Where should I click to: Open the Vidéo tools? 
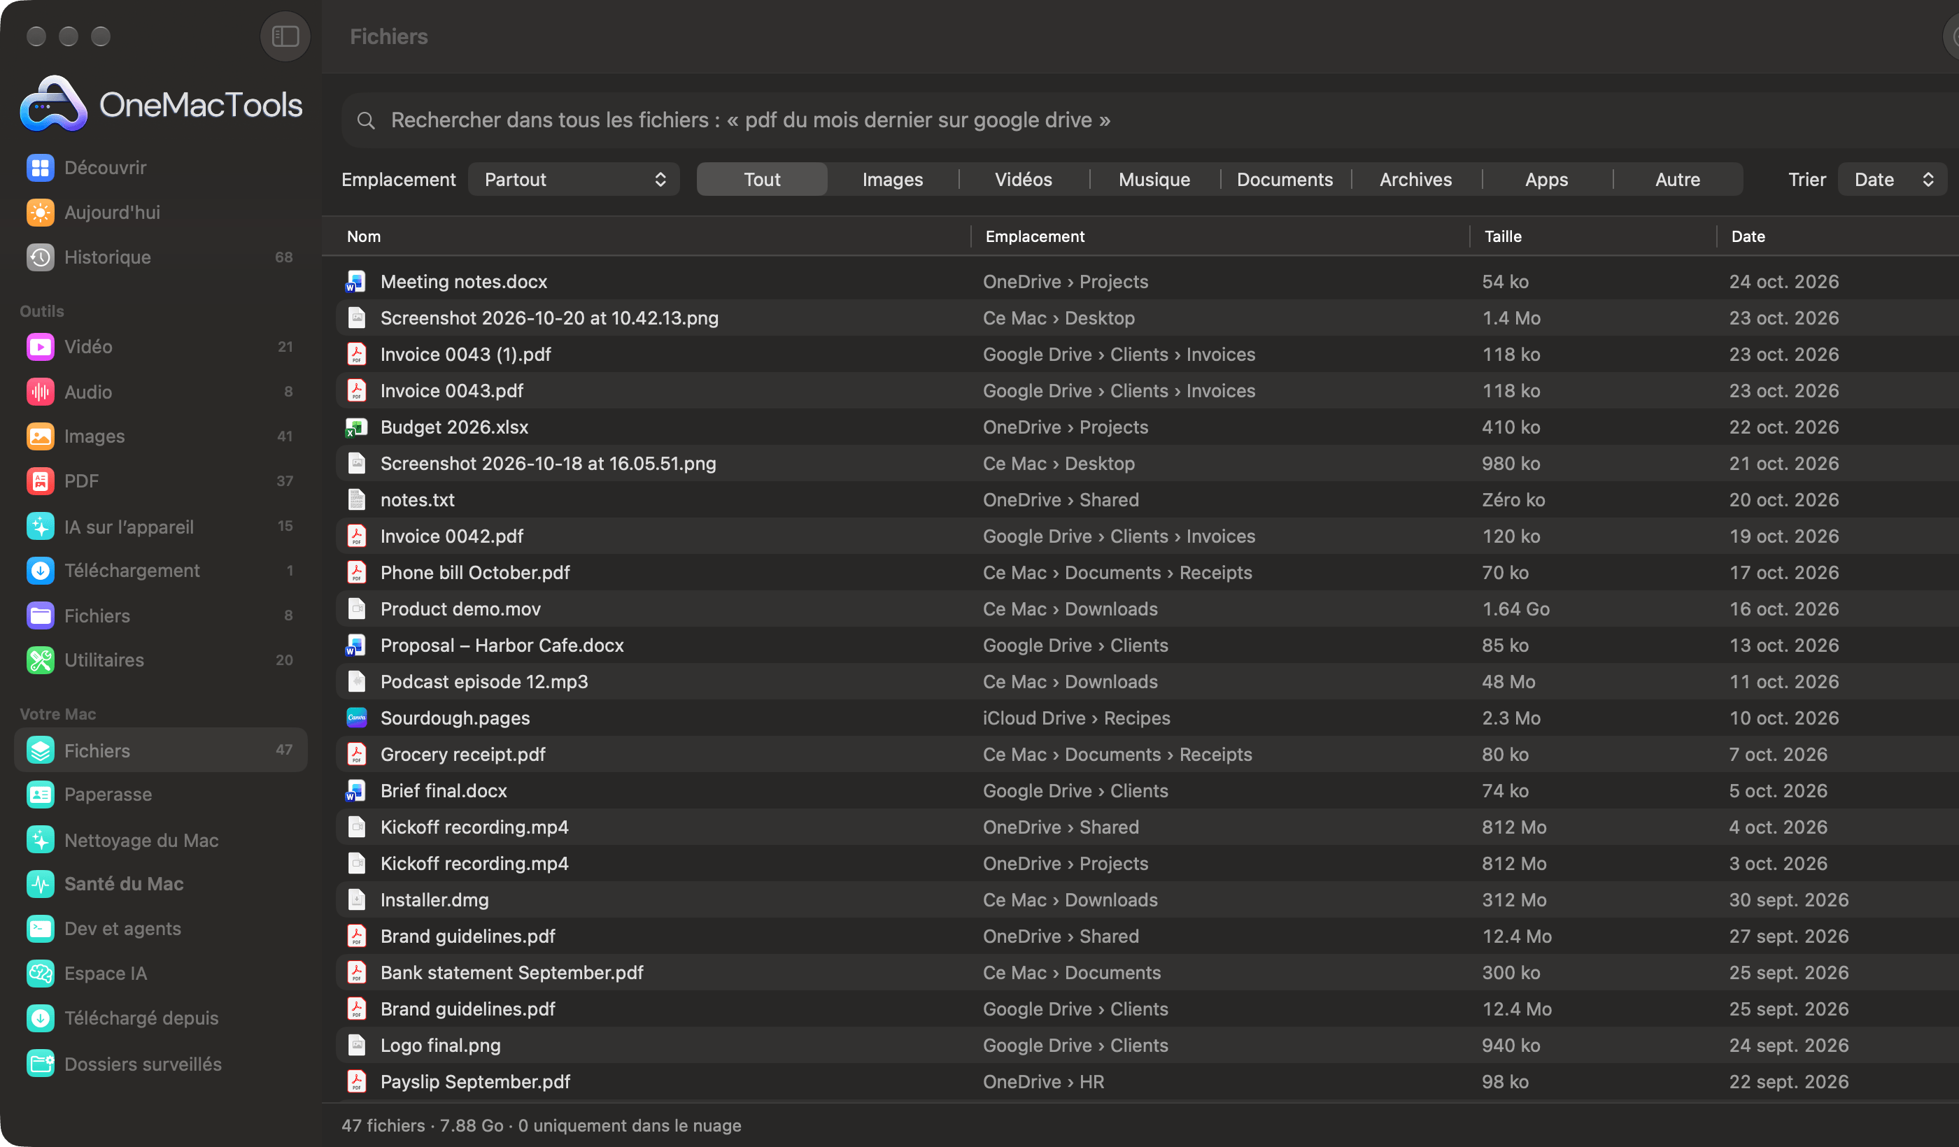pos(160,347)
